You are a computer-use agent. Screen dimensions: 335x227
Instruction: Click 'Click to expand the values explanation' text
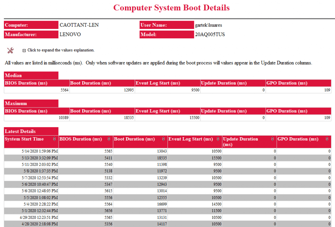coord(61,50)
